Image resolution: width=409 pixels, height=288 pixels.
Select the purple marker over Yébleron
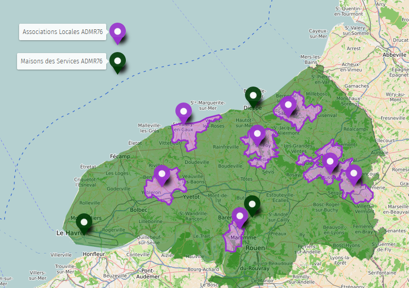tap(162, 175)
